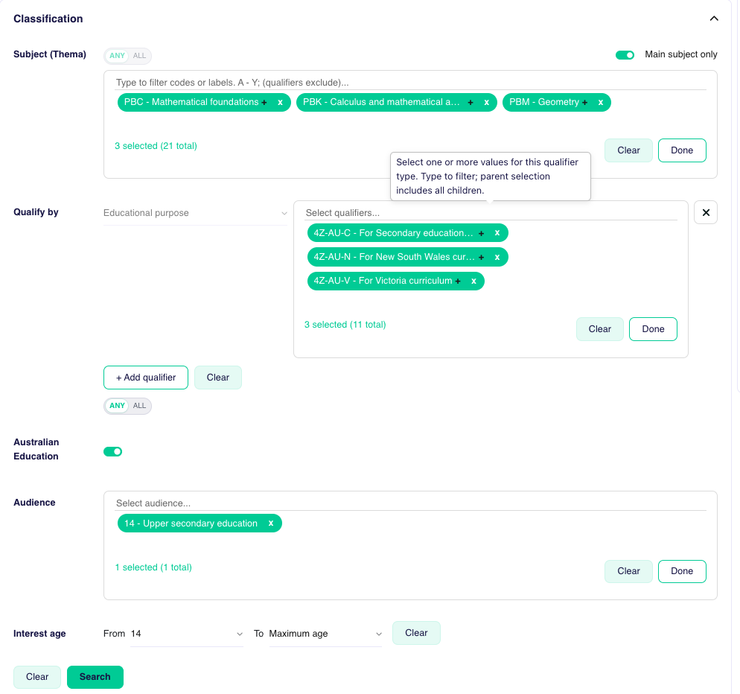
Task: Click '3 selected (11 total)' text
Action: [345, 325]
